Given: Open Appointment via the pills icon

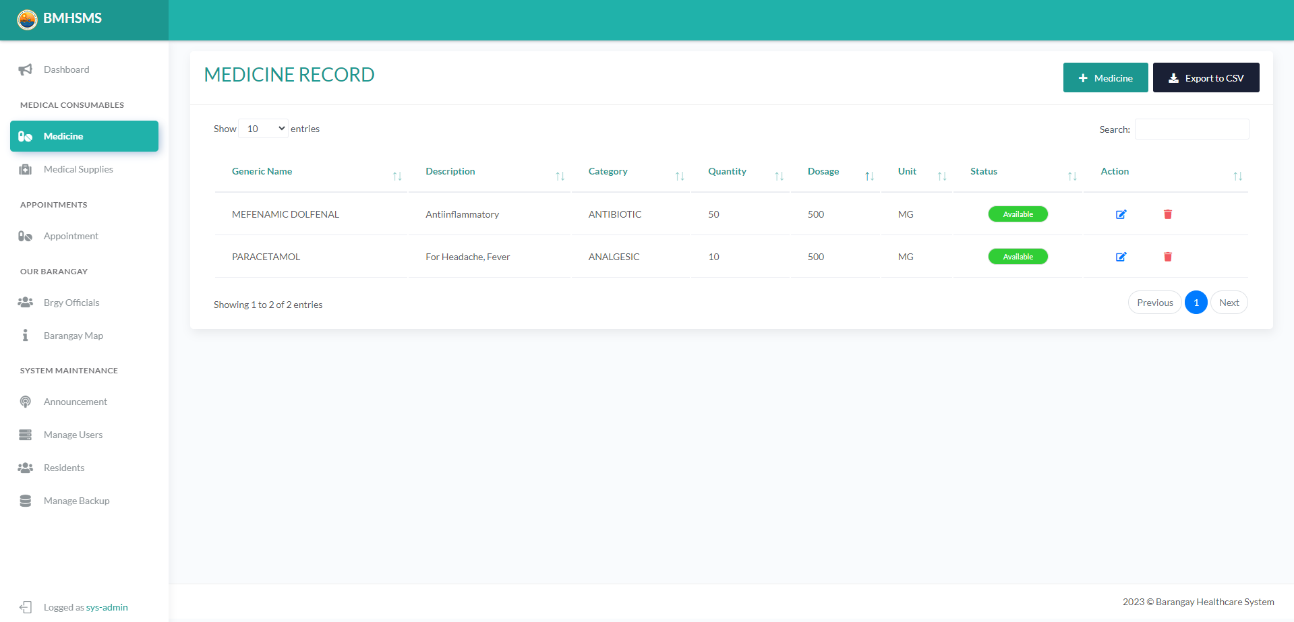Looking at the screenshot, I should (x=25, y=236).
